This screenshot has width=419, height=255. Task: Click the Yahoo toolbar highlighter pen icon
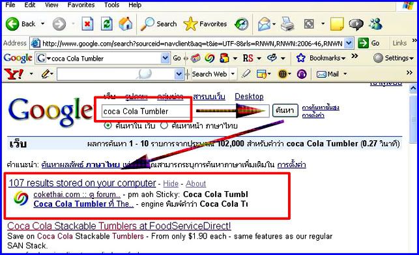coord(246,74)
